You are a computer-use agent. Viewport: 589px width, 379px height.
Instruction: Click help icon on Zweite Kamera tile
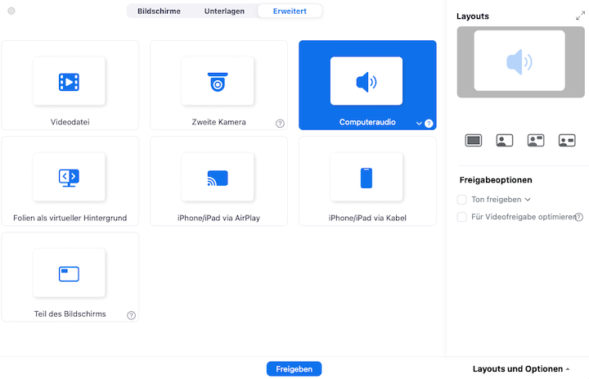pos(280,124)
